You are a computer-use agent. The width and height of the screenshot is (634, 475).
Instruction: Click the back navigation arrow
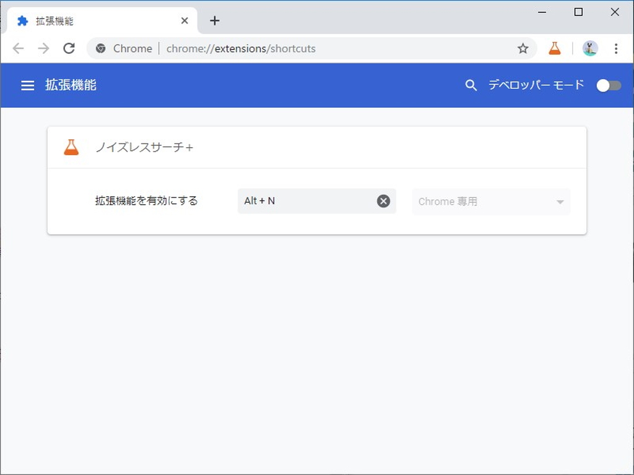pyautogui.click(x=18, y=48)
